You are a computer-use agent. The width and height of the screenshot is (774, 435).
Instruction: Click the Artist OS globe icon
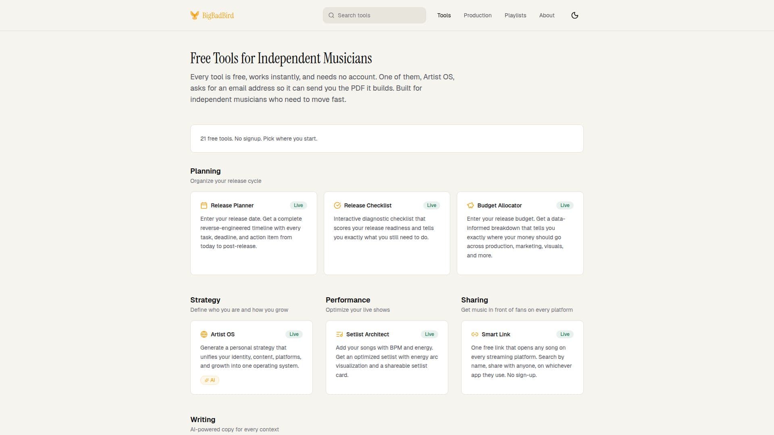coord(204,334)
